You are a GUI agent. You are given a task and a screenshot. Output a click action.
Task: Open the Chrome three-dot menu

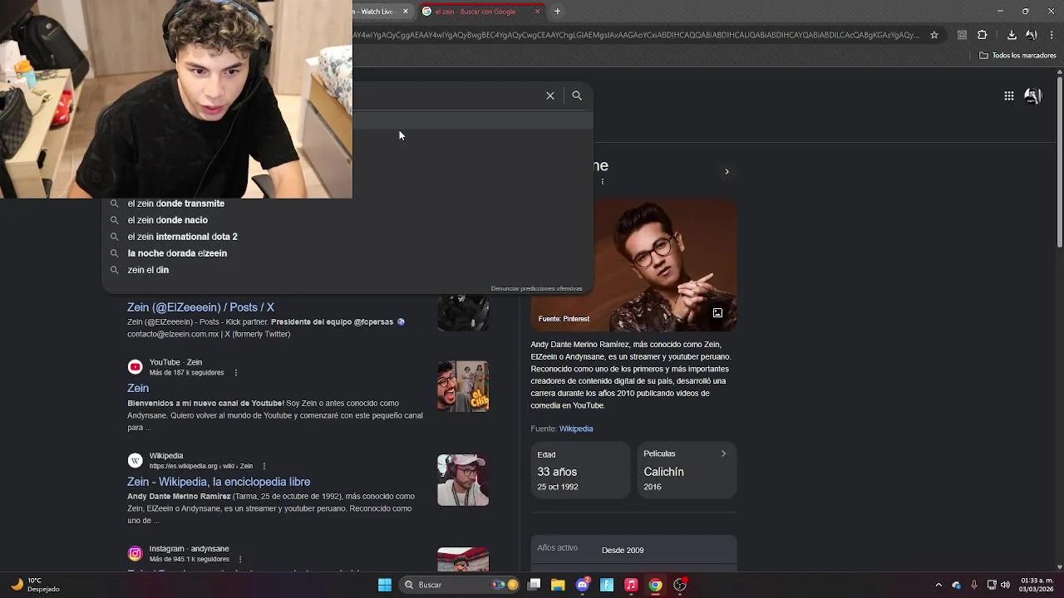(1052, 35)
